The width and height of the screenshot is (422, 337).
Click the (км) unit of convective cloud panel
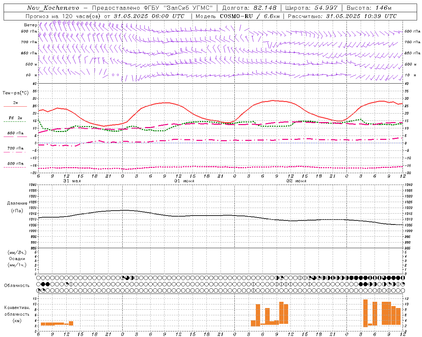(x=17, y=321)
